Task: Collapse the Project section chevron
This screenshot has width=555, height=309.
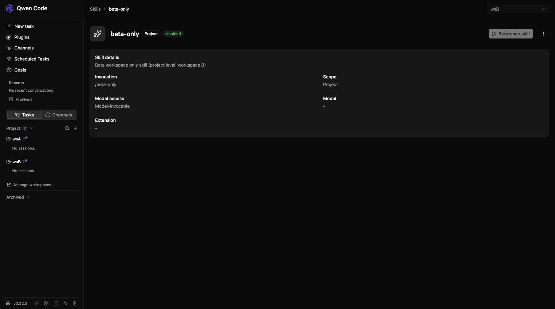Action: click(x=32, y=128)
